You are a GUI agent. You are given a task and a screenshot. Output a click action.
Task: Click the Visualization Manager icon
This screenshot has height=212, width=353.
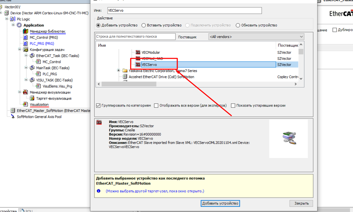25,92
